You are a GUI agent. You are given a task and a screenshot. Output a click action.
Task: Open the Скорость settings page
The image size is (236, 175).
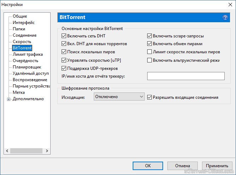coord(22,42)
